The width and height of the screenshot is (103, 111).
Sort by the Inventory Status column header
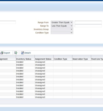pos(25,58)
